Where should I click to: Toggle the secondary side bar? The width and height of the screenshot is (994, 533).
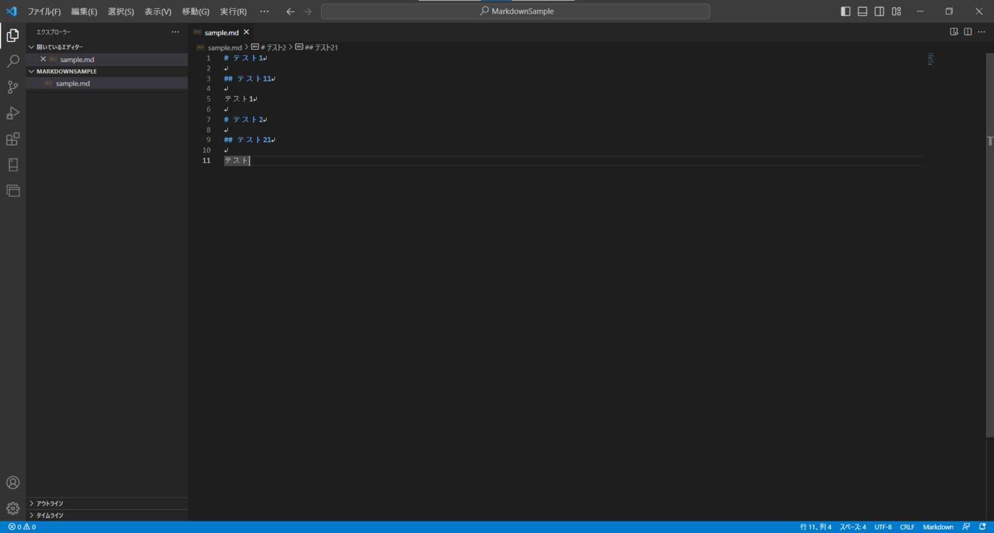coord(879,12)
